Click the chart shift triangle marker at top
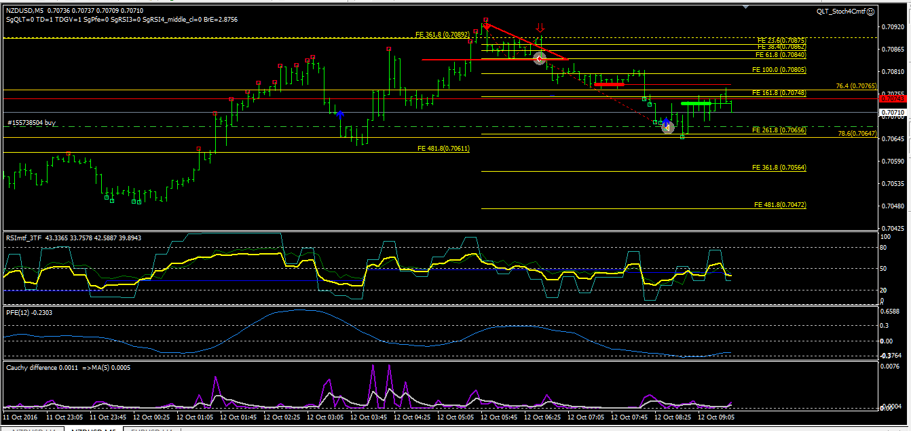 click(x=747, y=7)
